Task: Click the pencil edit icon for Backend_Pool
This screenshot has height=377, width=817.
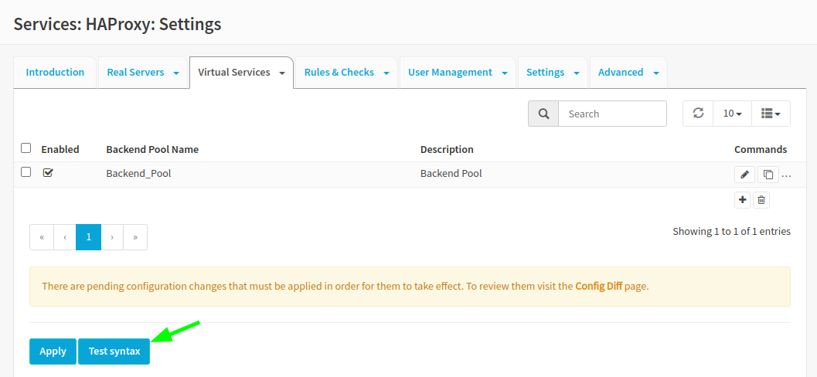Action: pos(744,175)
